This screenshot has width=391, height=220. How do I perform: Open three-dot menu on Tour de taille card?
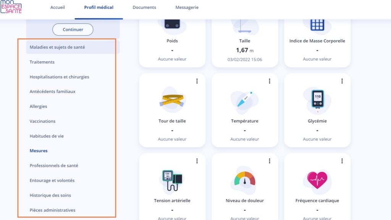pyautogui.click(x=197, y=81)
